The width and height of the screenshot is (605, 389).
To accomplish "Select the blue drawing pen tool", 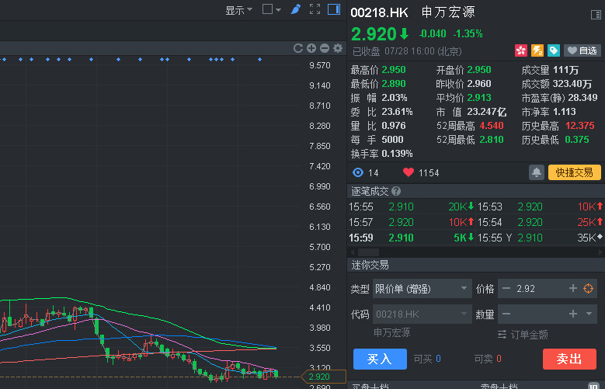I will click(296, 9).
